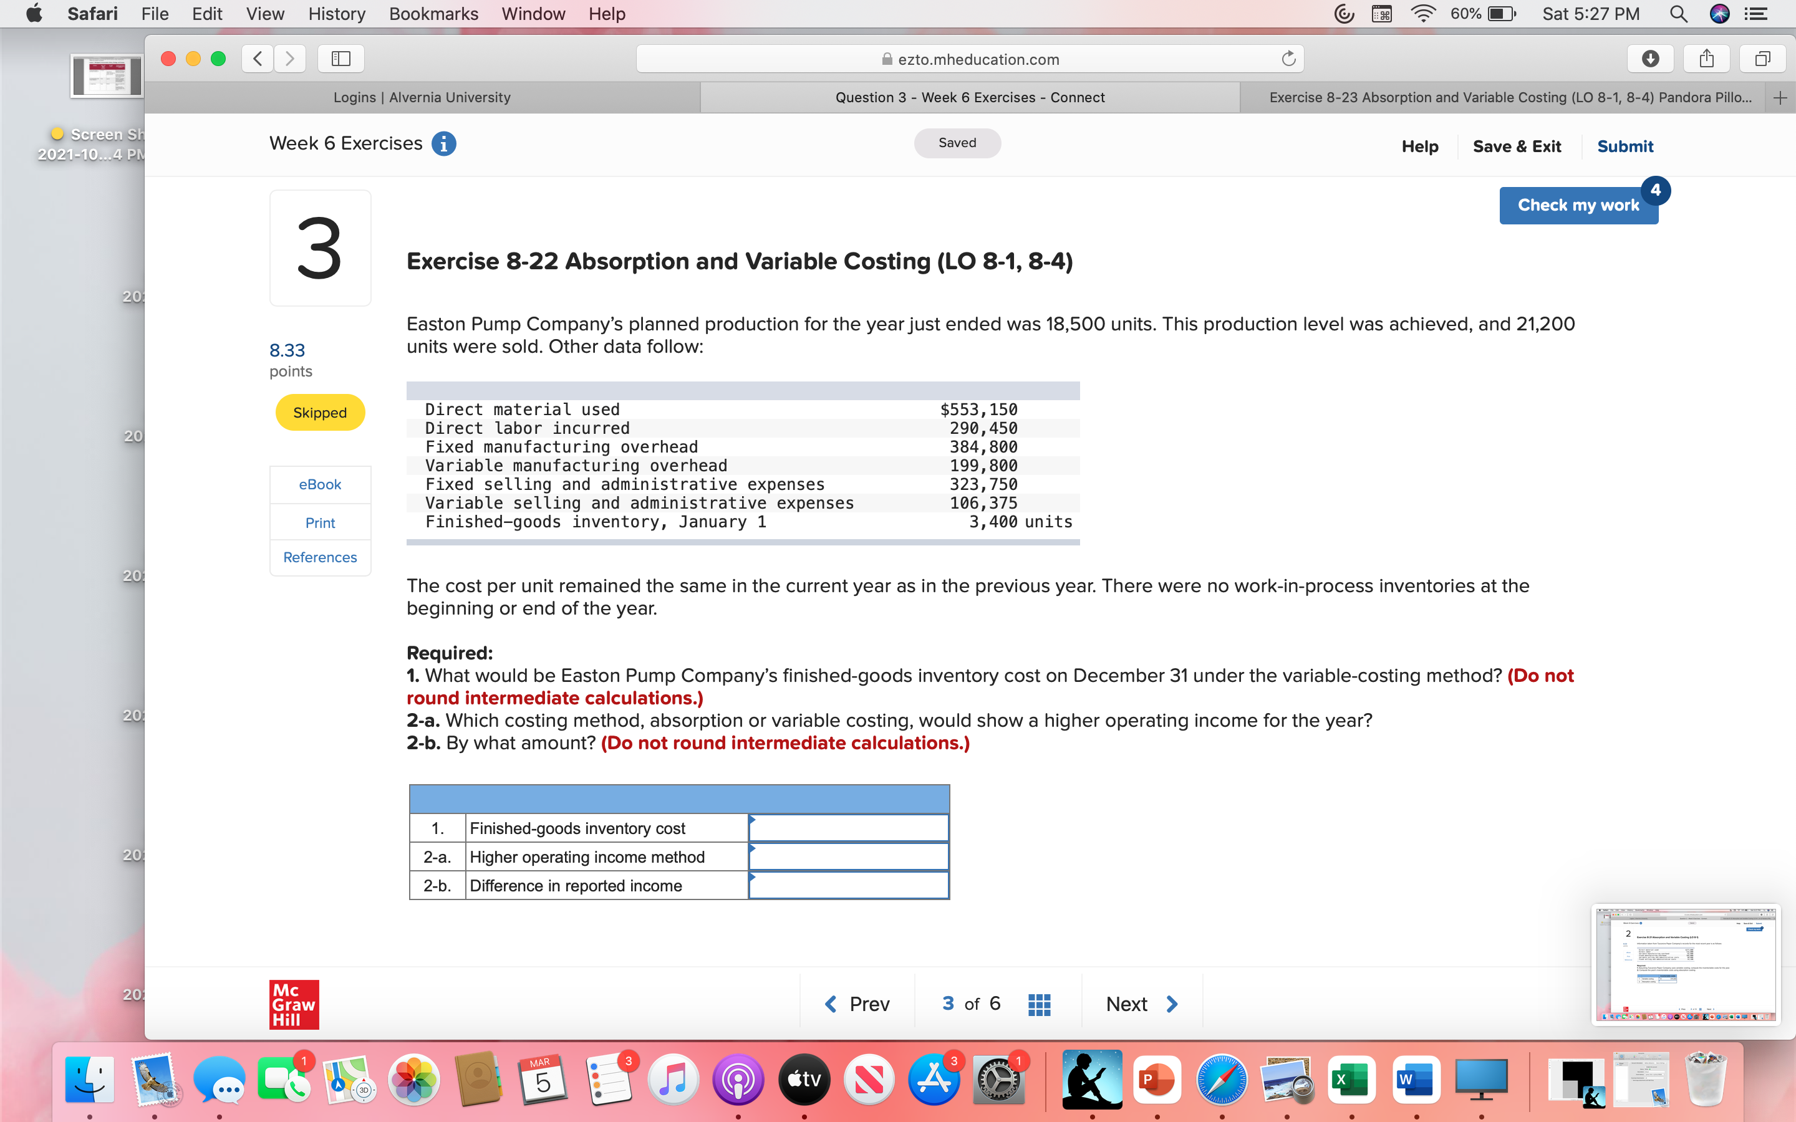Open the References link
Viewport: 1796px width, 1122px height.
320,557
